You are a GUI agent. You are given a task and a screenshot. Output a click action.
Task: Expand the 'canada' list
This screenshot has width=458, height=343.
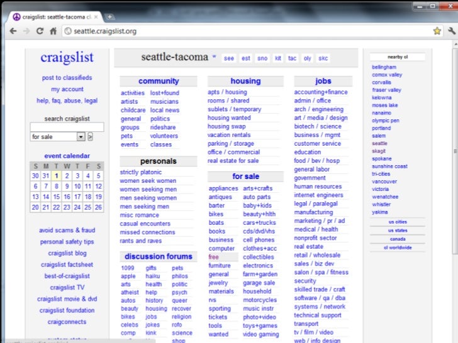click(398, 239)
